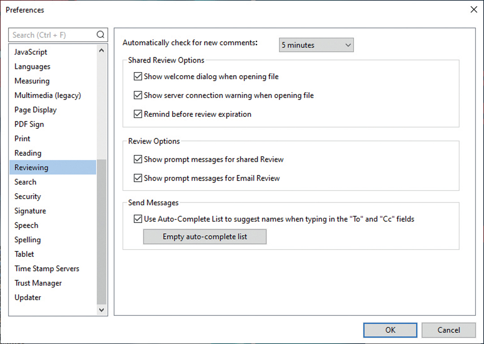This screenshot has width=484, height=344.
Task: Select the Trust Manager category
Action: click(x=38, y=283)
